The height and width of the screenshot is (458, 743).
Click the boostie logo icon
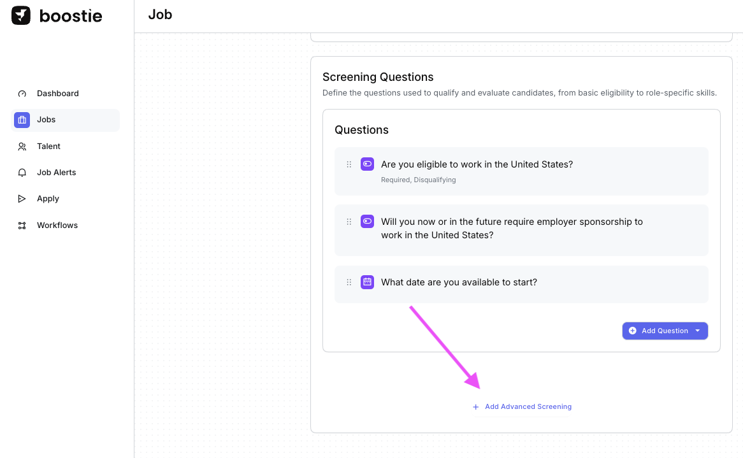pos(21,16)
